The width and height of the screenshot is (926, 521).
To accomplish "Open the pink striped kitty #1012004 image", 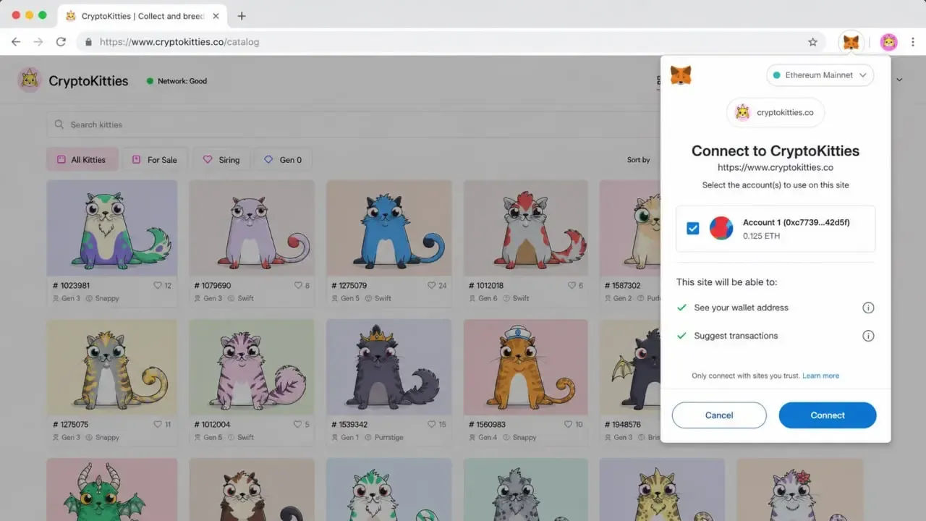I will pyautogui.click(x=252, y=367).
